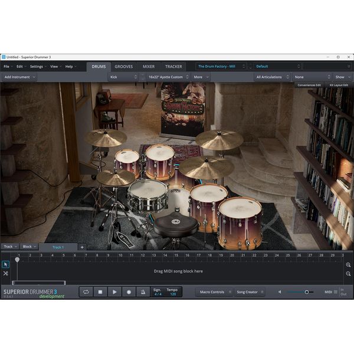
Task: Zoom out of the song track
Action: [x=348, y=274]
